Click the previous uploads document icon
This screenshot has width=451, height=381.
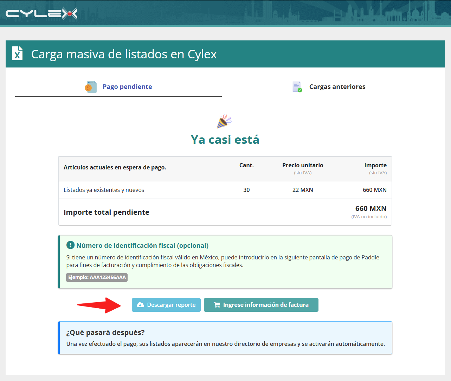pos(297,87)
